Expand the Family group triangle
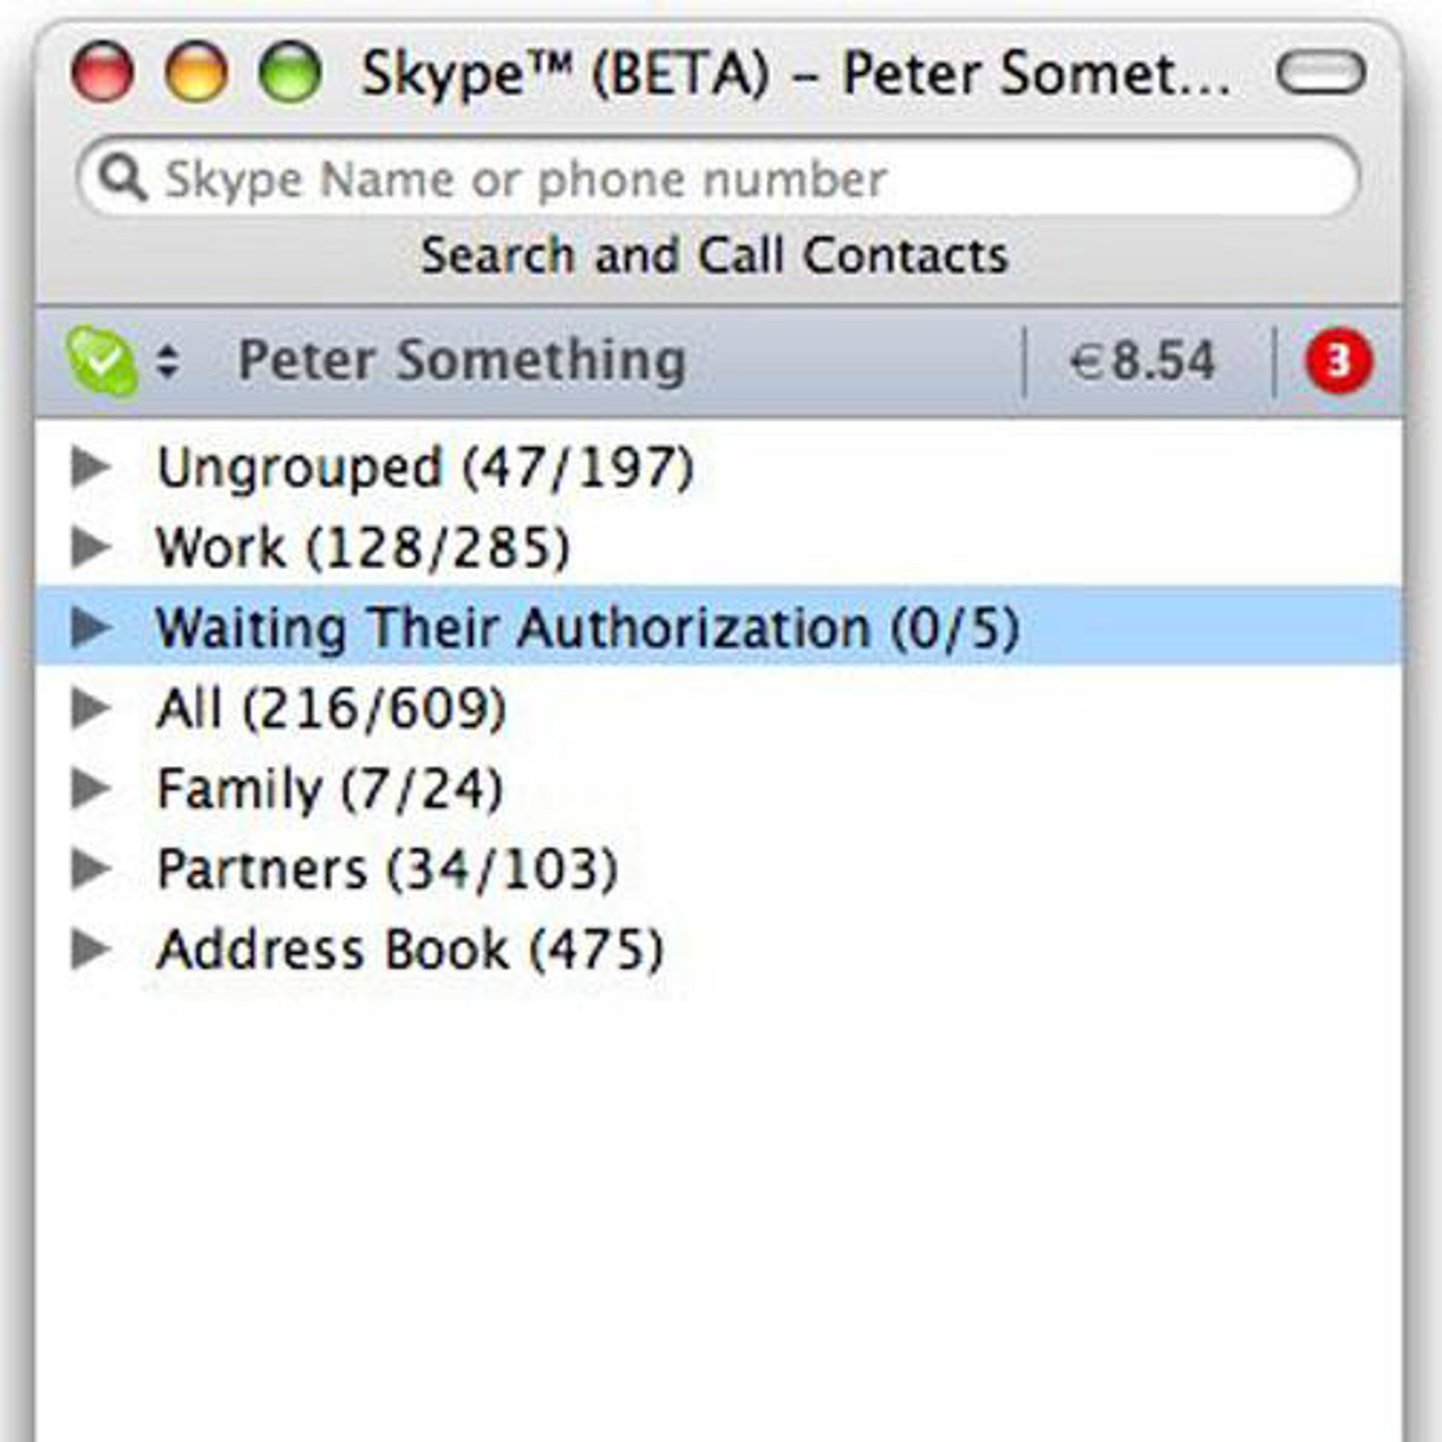 (90, 788)
